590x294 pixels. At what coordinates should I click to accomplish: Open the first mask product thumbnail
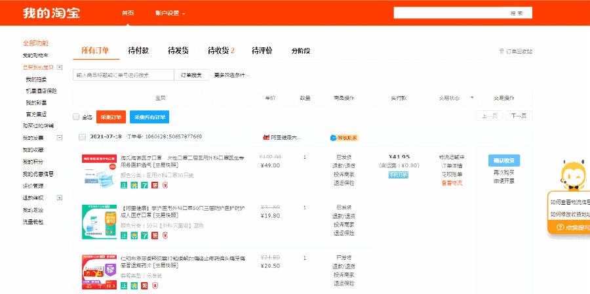click(x=98, y=173)
